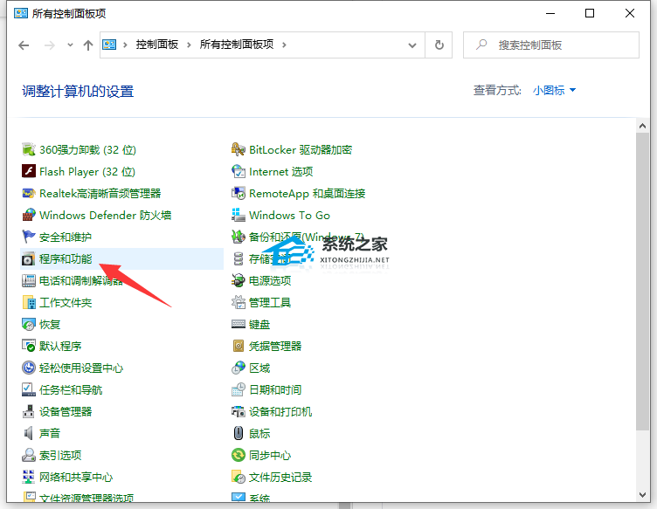Click the Windows Defender 防火墙 icon
657x509 pixels.
29,216
